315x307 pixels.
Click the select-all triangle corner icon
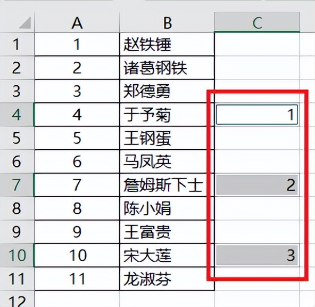(24, 23)
